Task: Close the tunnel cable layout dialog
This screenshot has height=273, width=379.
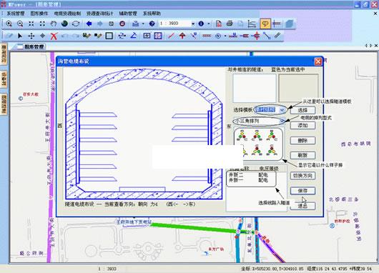Action: 318,61
